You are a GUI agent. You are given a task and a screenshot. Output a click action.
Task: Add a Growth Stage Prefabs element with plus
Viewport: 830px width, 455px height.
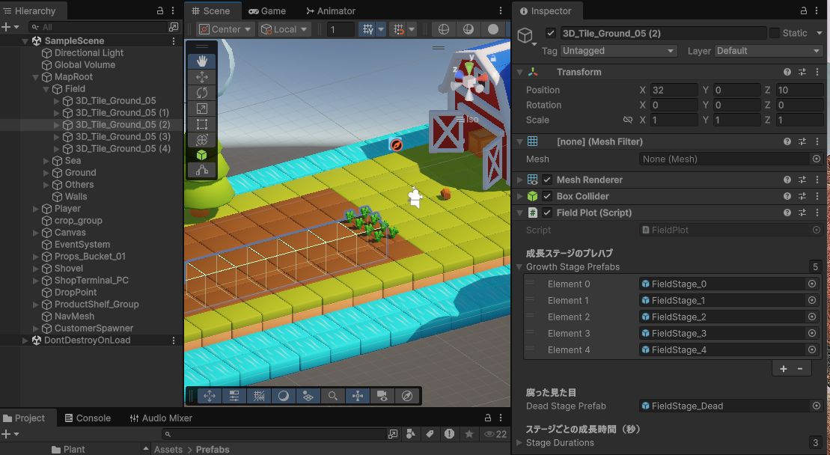[783, 368]
